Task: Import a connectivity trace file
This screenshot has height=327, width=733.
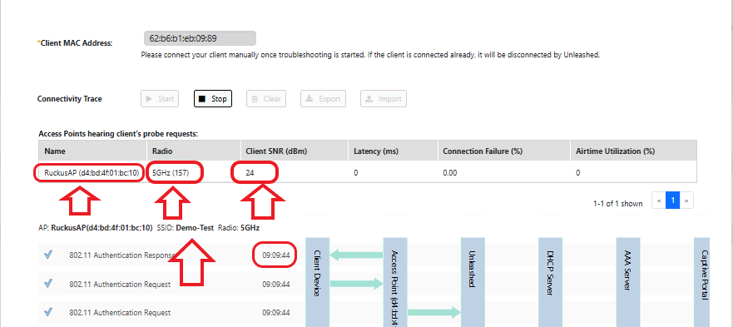Action: (x=384, y=99)
